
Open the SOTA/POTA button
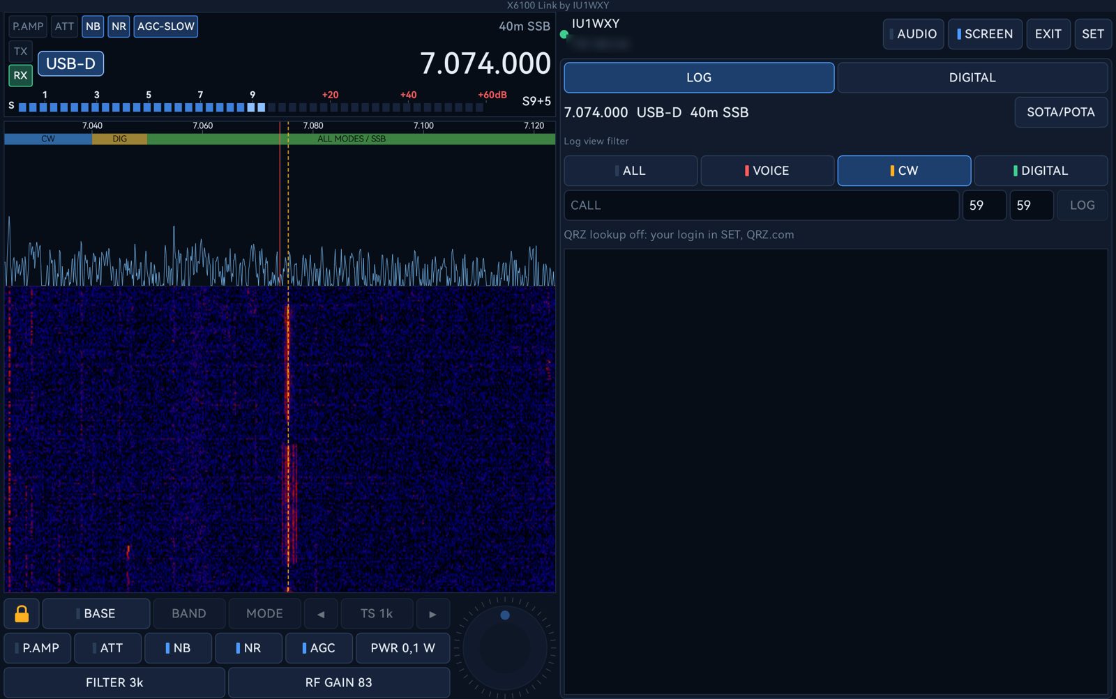[1061, 112]
